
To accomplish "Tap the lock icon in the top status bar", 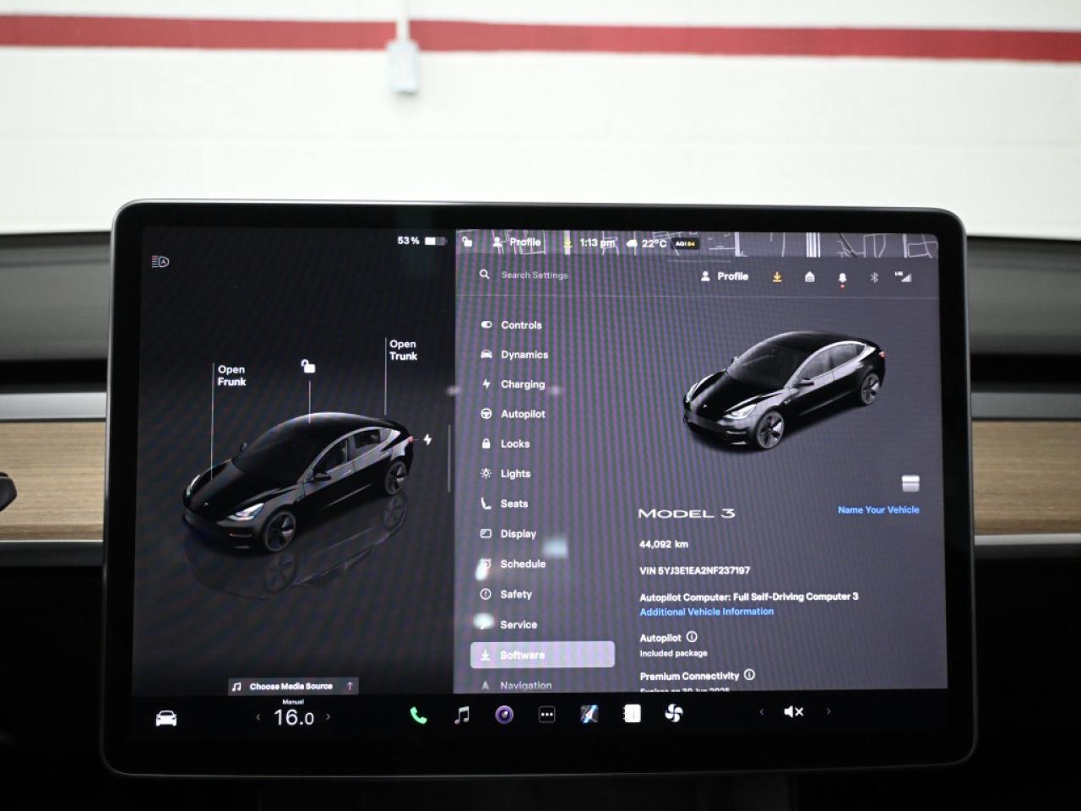I will (x=467, y=242).
